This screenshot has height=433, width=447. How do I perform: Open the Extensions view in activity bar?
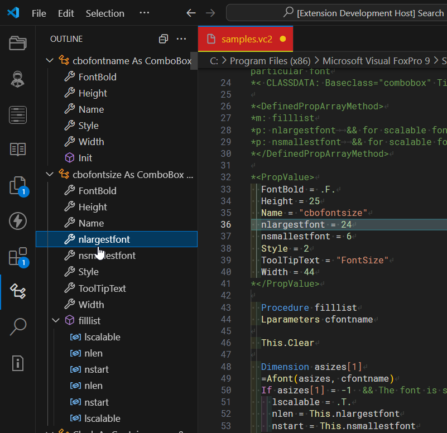pos(18,257)
